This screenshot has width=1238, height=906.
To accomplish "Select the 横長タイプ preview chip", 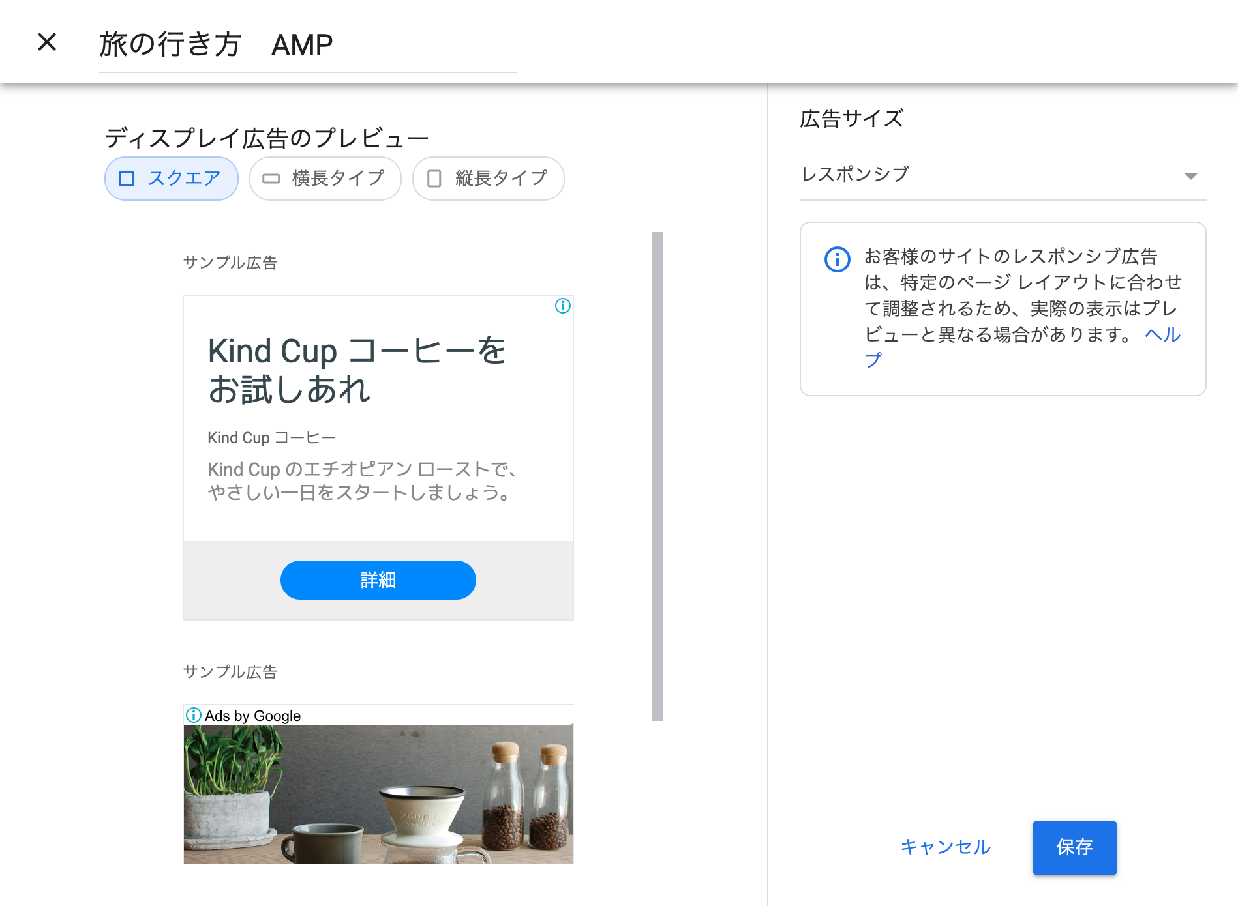I will pyautogui.click(x=325, y=179).
